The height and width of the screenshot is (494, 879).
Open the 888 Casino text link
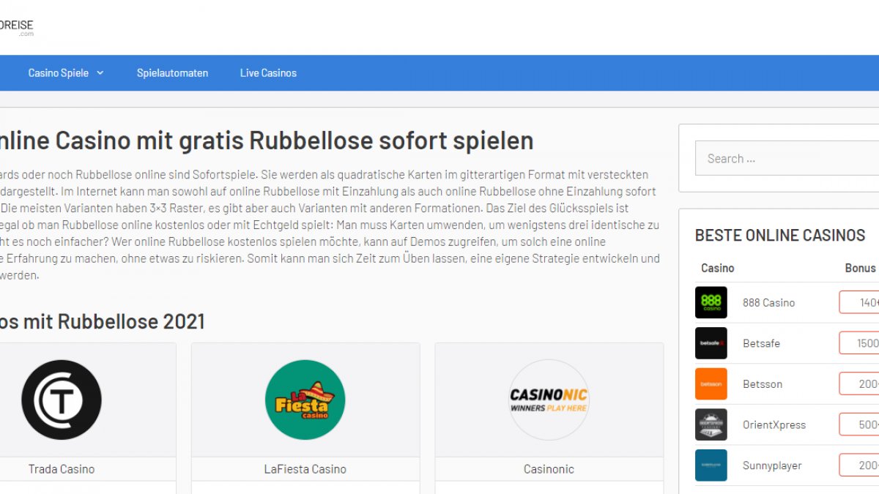click(768, 302)
